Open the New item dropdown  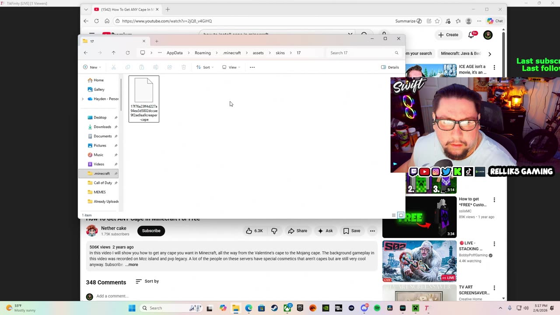point(92,67)
